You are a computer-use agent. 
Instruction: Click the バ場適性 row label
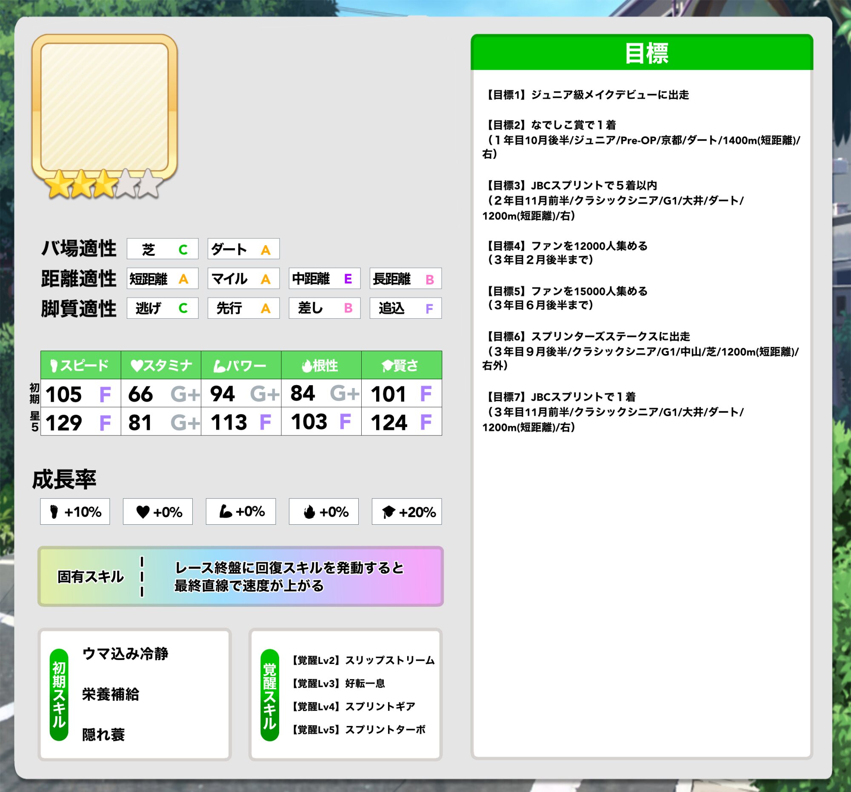(x=78, y=249)
